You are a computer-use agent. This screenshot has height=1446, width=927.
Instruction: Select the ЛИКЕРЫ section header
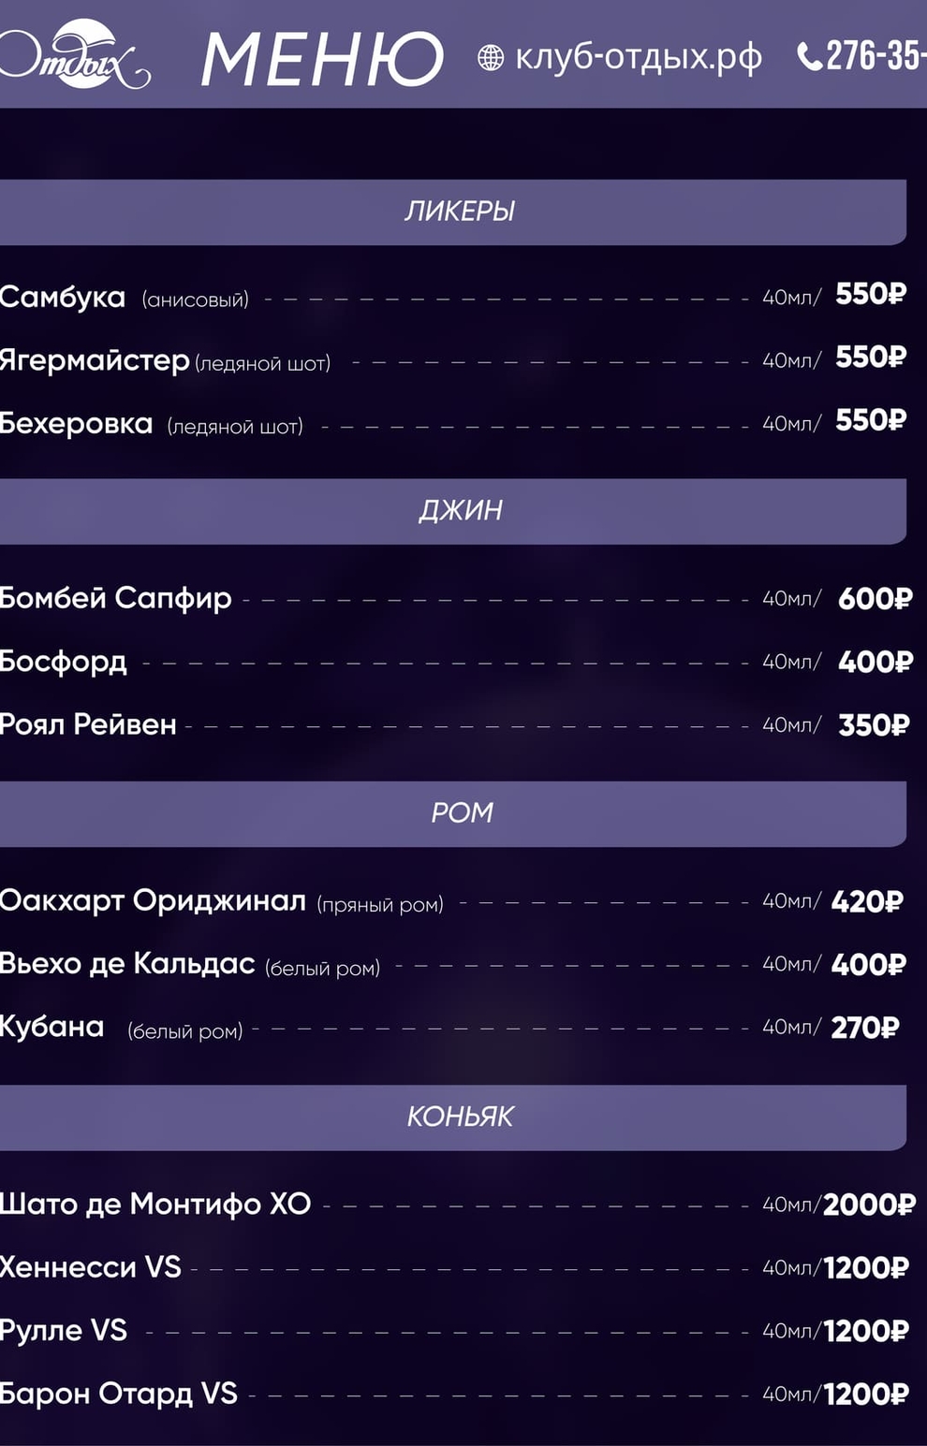(x=459, y=212)
